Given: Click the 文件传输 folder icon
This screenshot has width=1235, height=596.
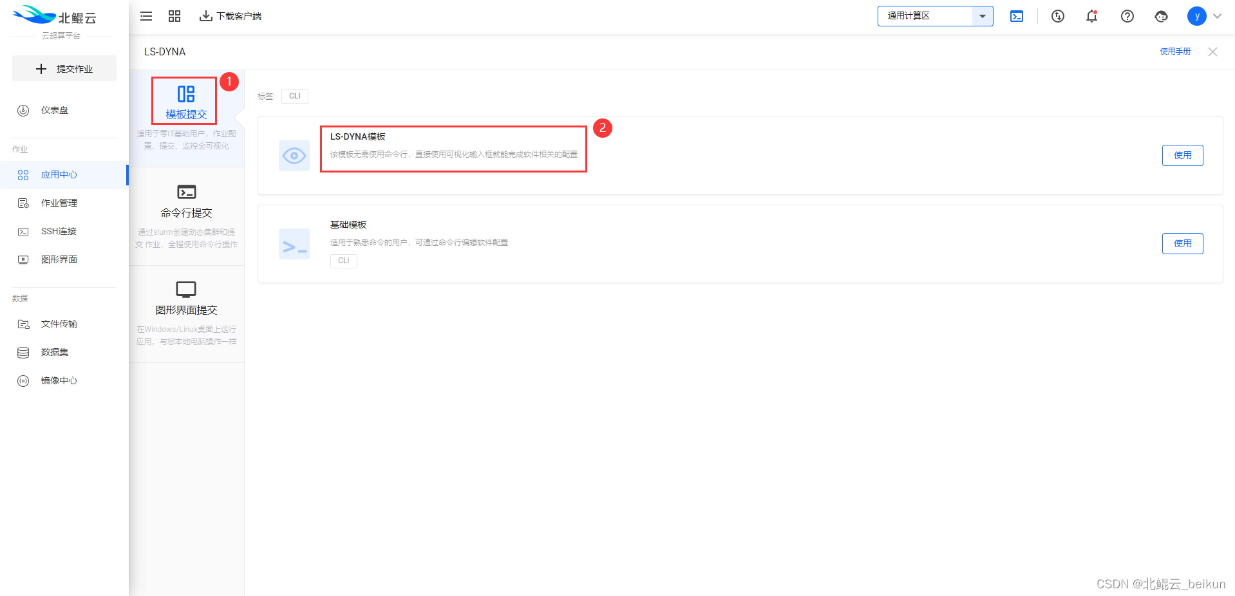Looking at the screenshot, I should click(23, 324).
